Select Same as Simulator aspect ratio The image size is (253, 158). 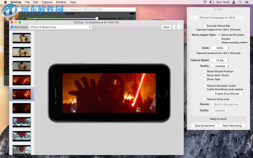tap(219, 35)
